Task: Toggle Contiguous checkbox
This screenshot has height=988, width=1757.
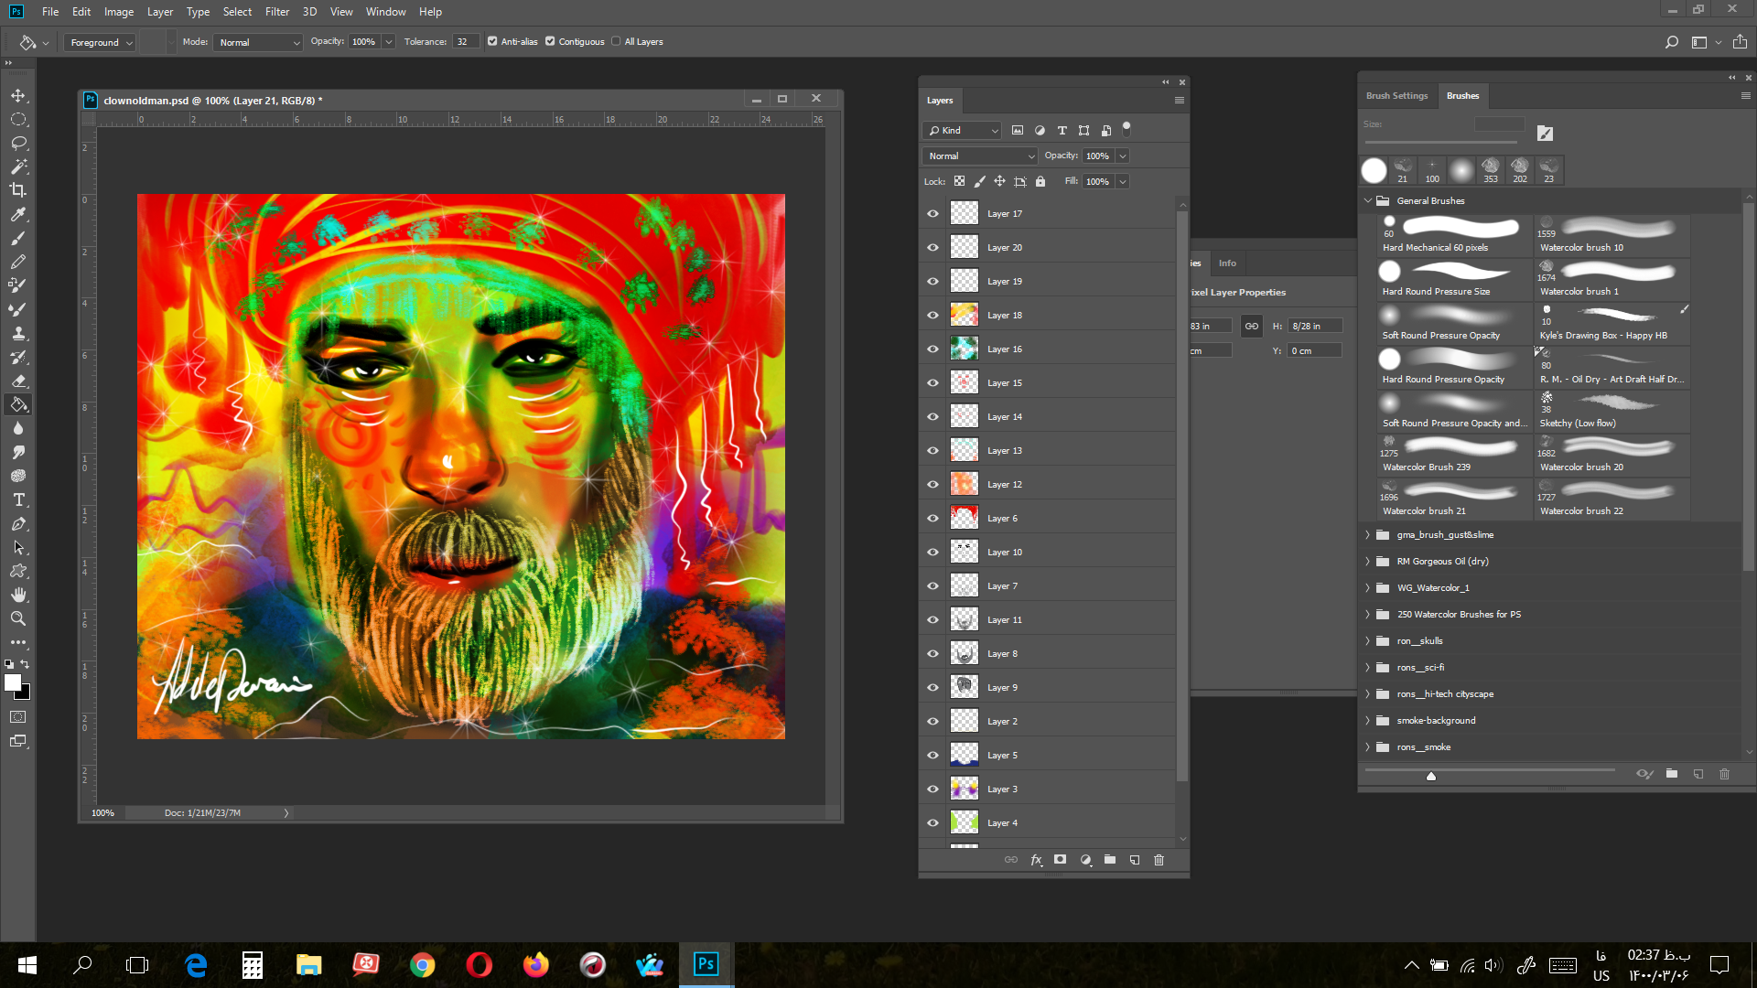Action: point(550,41)
